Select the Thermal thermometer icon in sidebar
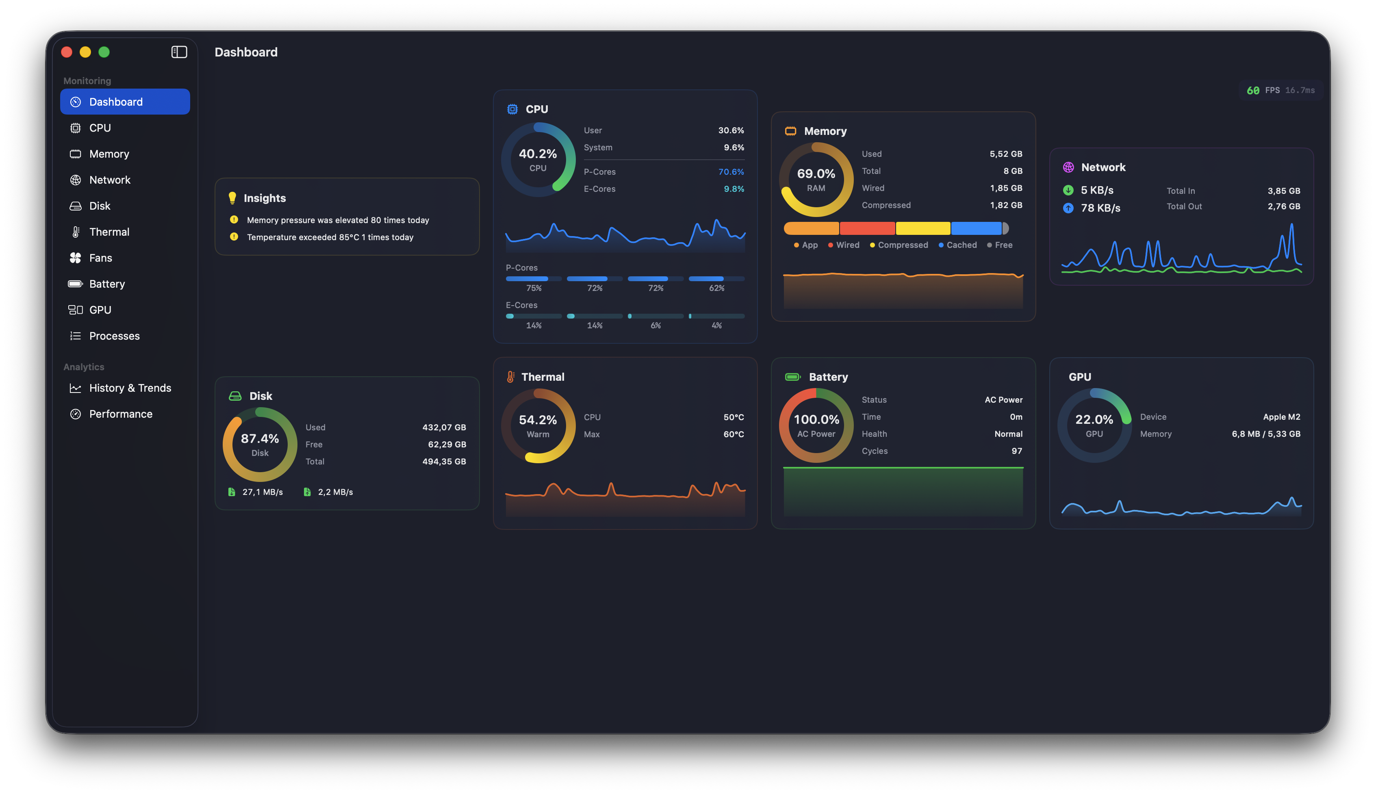 coord(76,231)
